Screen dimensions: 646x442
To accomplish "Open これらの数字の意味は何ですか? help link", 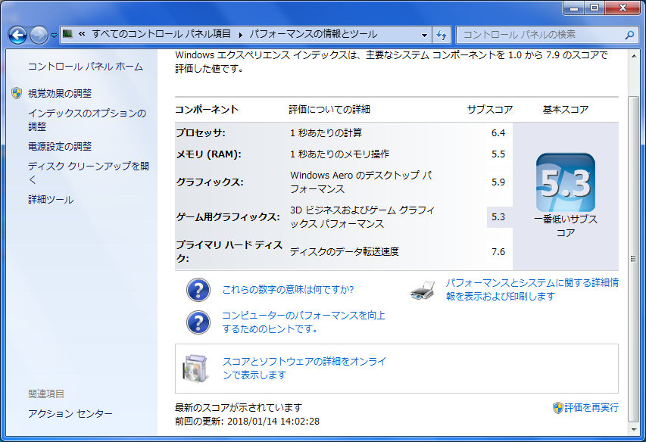I will [x=288, y=290].
